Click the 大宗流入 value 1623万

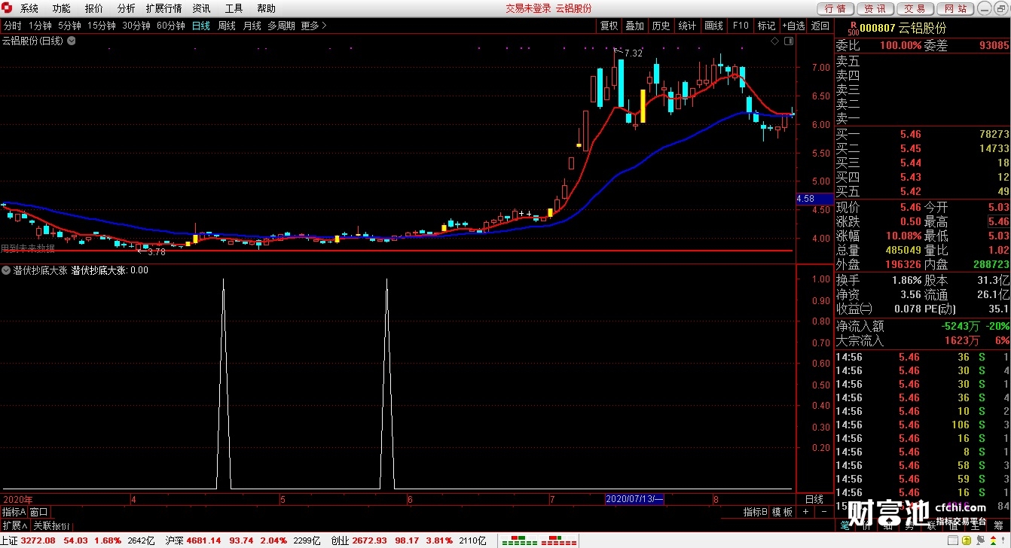(962, 340)
